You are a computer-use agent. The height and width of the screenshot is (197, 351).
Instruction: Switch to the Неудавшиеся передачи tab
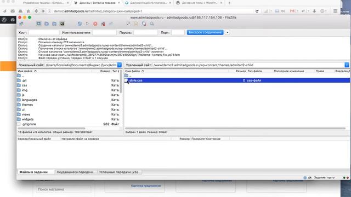pyautogui.click(x=75, y=172)
